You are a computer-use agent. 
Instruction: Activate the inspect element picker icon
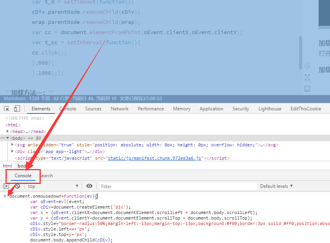[7, 109]
